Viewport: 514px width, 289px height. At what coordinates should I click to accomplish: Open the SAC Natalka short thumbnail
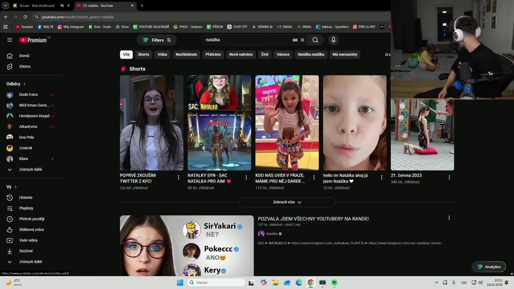[219, 123]
